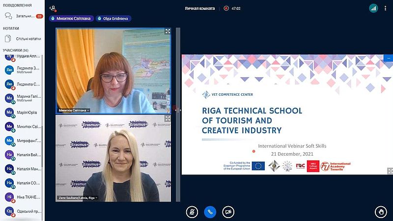This screenshot has height=221, width=393.
Task: Raise hand with the hand icon
Action: [381, 212]
